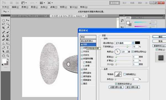Click the black shadow color swatch
The height and width of the screenshot is (100, 166).
(x=138, y=43)
